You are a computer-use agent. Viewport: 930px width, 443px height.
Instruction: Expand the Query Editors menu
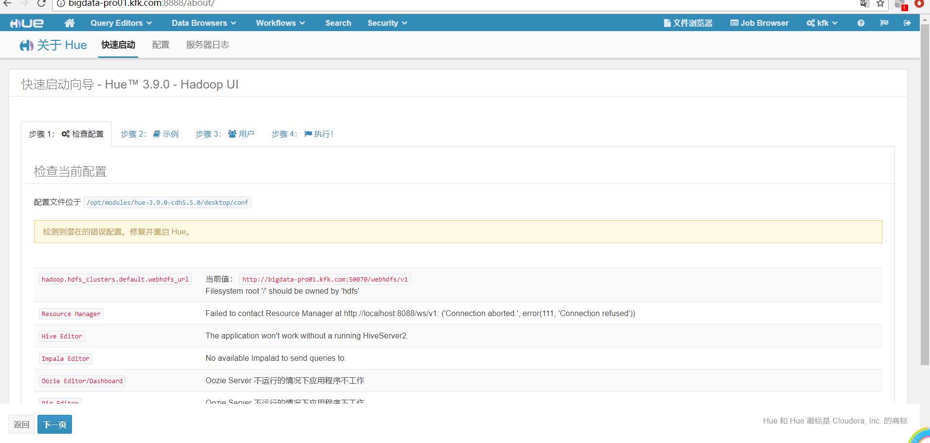pyautogui.click(x=121, y=23)
